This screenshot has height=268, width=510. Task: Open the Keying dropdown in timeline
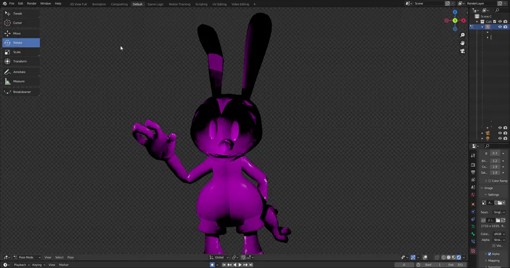(39, 265)
